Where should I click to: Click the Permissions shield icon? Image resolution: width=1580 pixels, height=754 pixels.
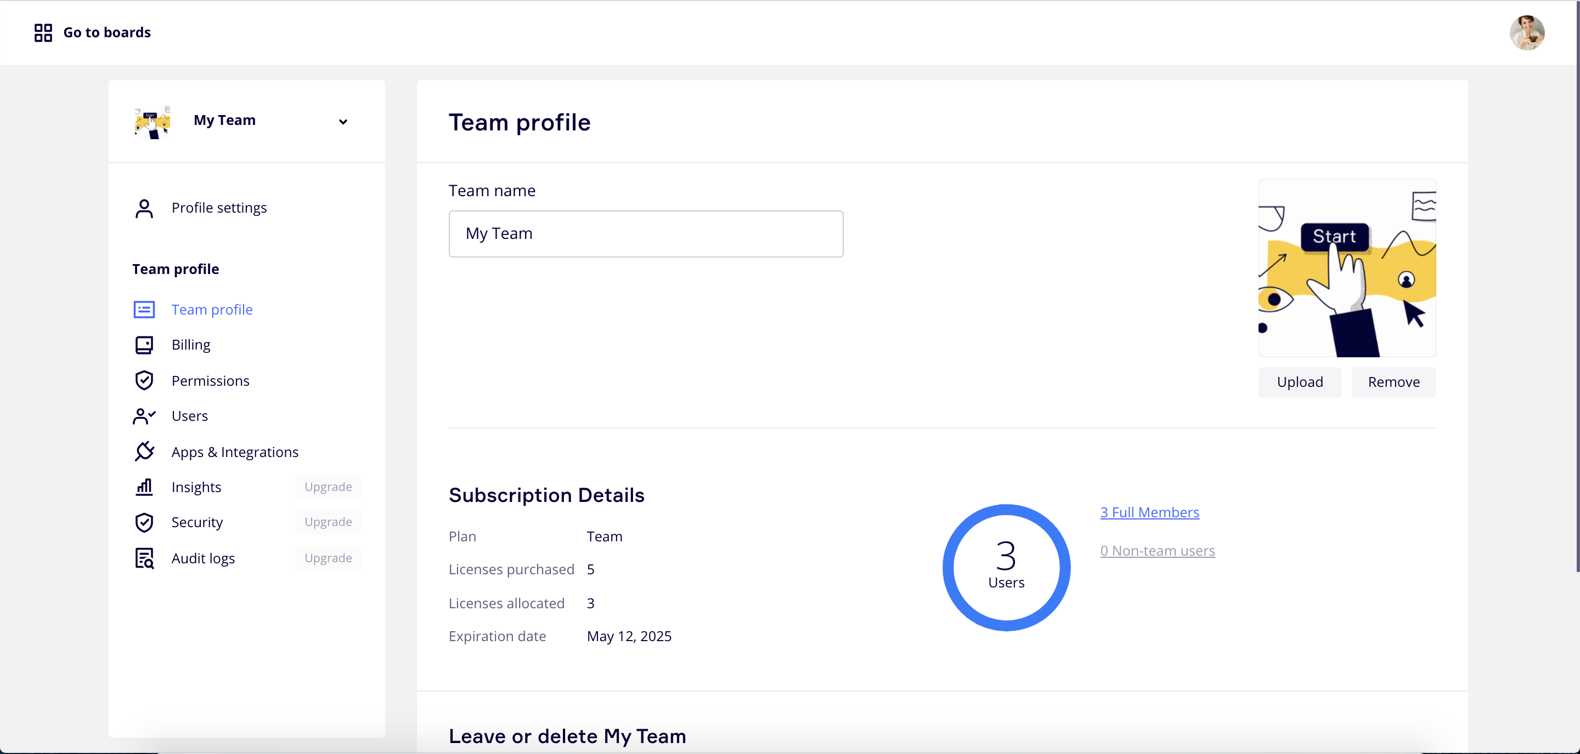click(x=144, y=380)
